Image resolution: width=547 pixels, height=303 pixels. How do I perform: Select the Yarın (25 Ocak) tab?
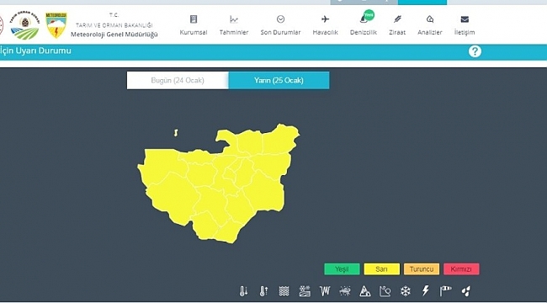point(279,80)
